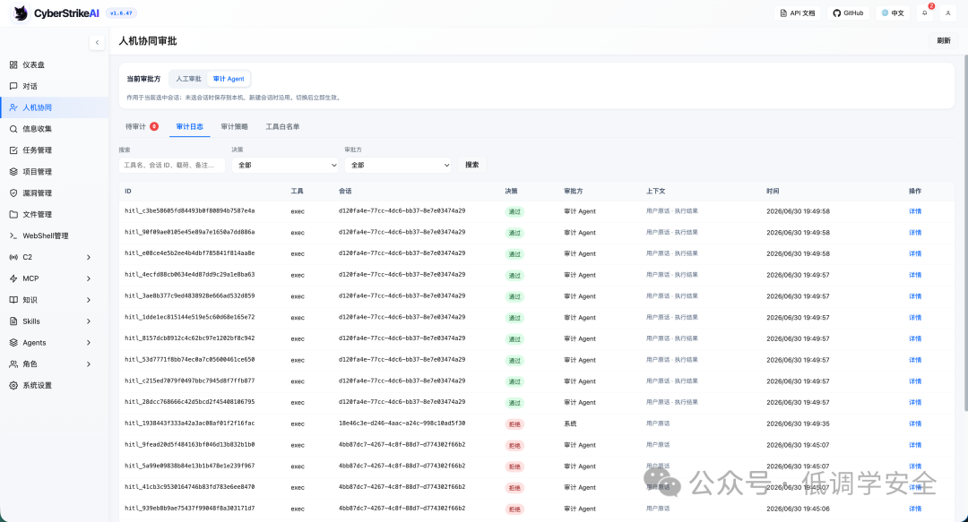Open the user profile icon

(948, 13)
